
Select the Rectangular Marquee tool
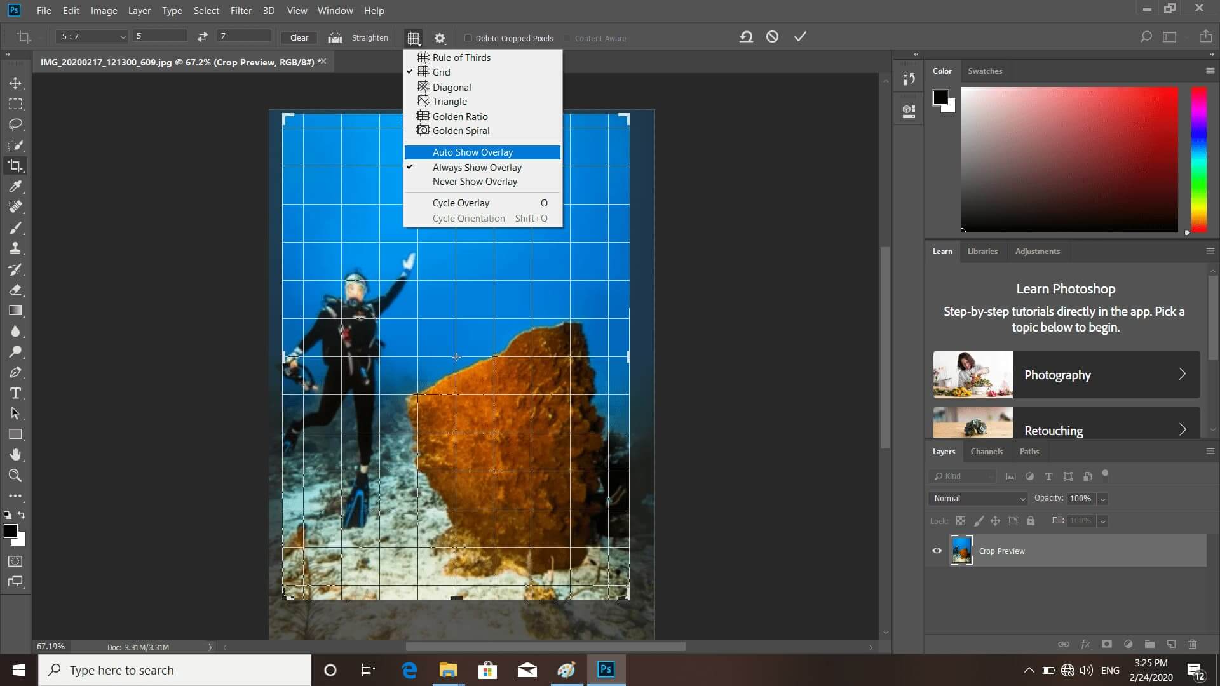click(x=15, y=104)
